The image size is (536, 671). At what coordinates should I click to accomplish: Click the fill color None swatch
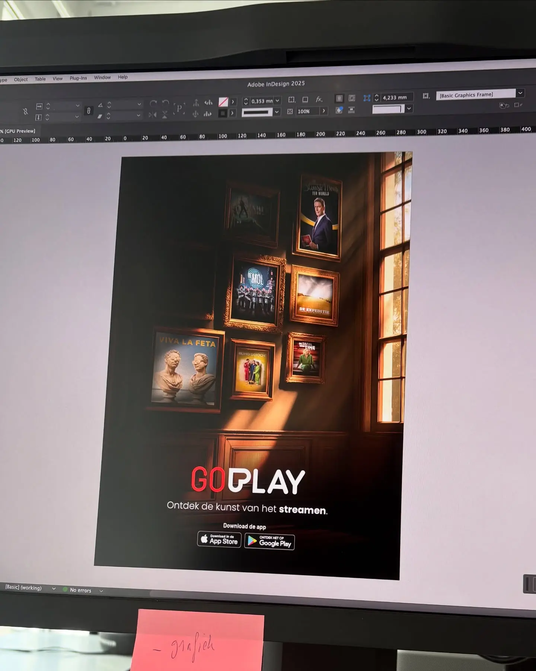[223, 102]
